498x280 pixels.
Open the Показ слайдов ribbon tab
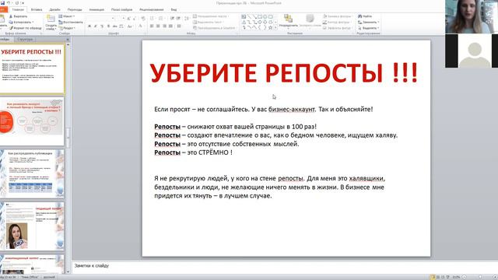[121, 9]
